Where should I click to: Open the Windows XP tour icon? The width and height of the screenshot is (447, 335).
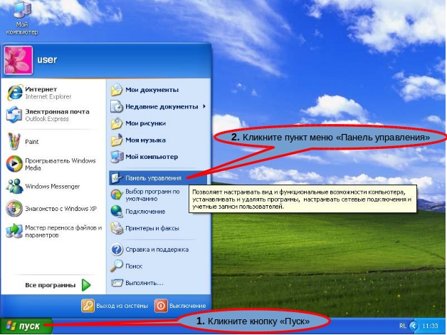(14, 208)
